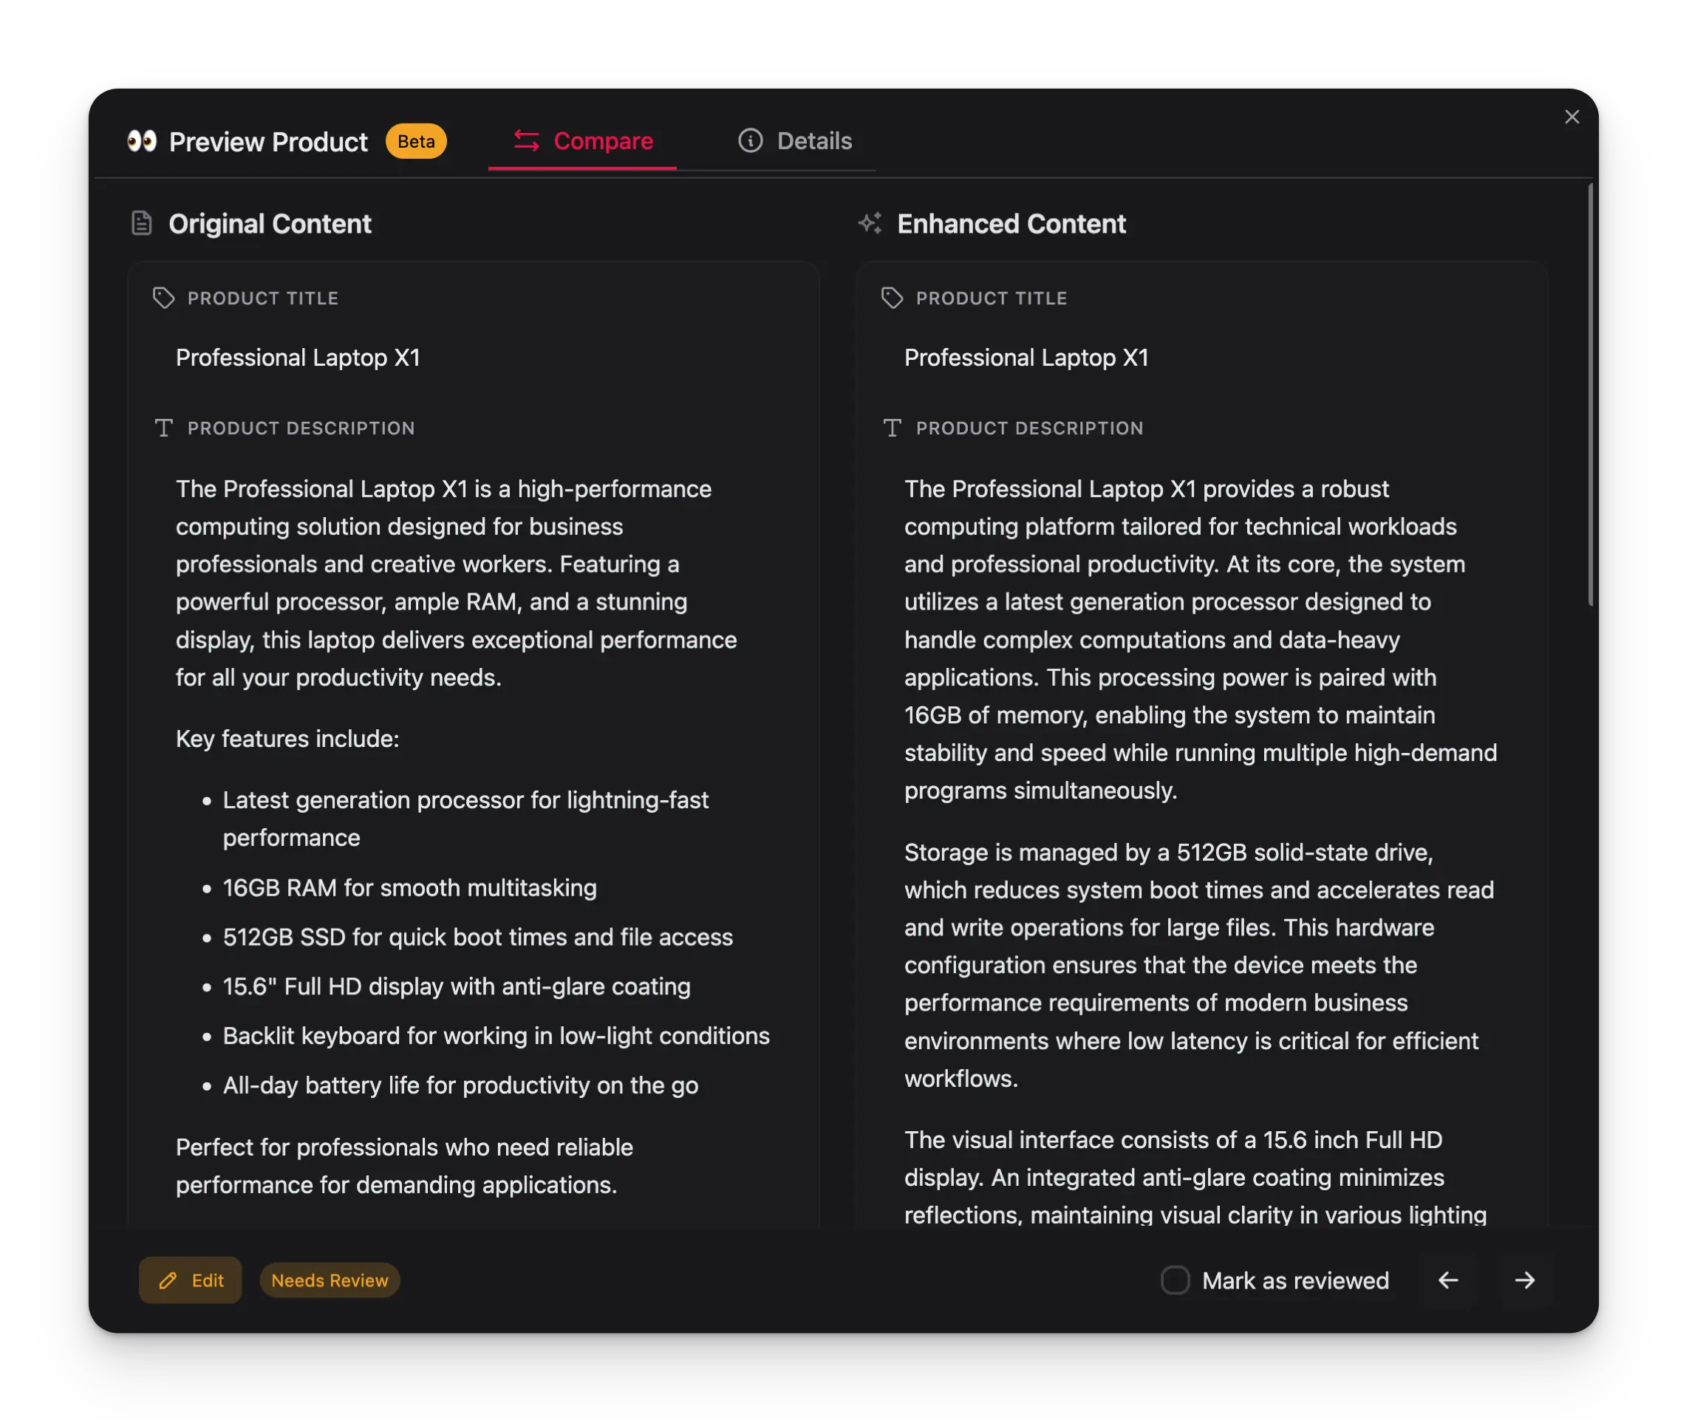Go to previous product with left arrow
1689x1423 pixels.
click(x=1448, y=1280)
